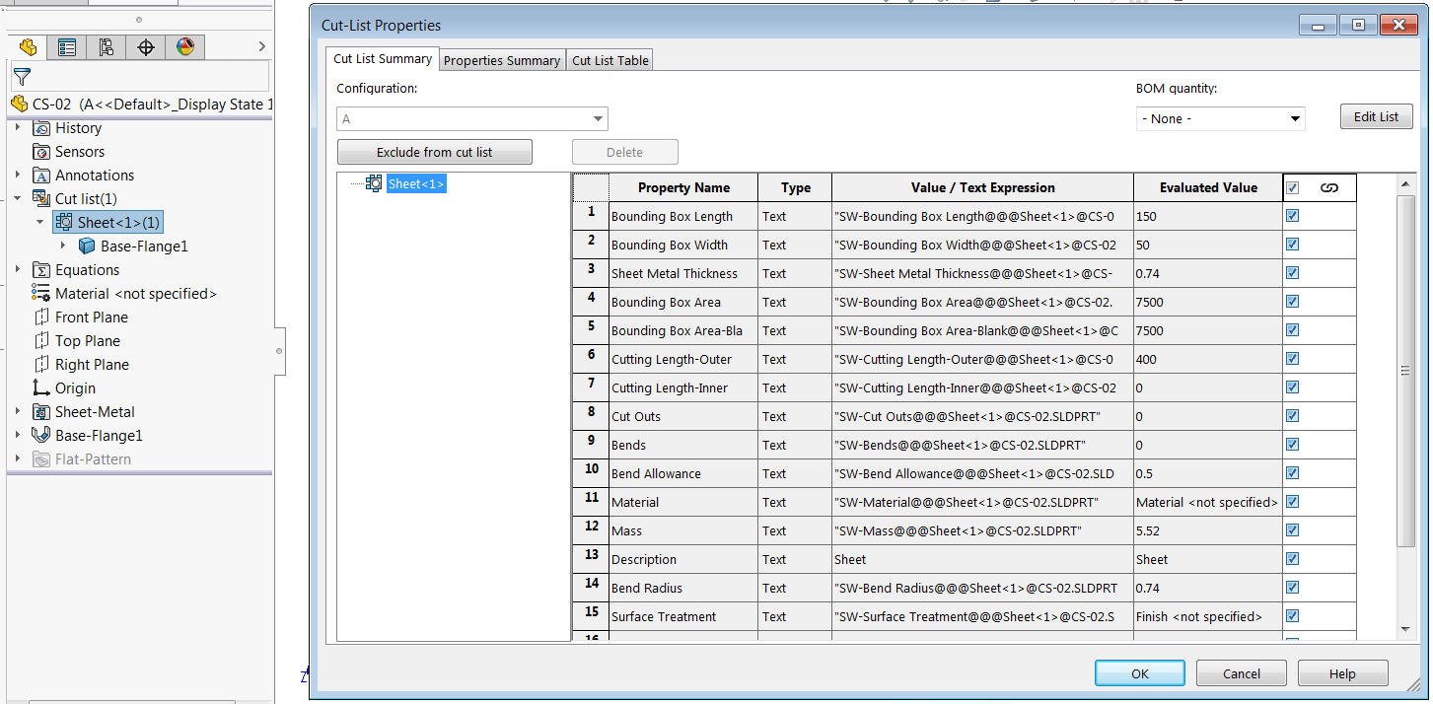Open the DimXpertManager target icon
Viewport: 1433px width, 704px height.
tap(145, 46)
